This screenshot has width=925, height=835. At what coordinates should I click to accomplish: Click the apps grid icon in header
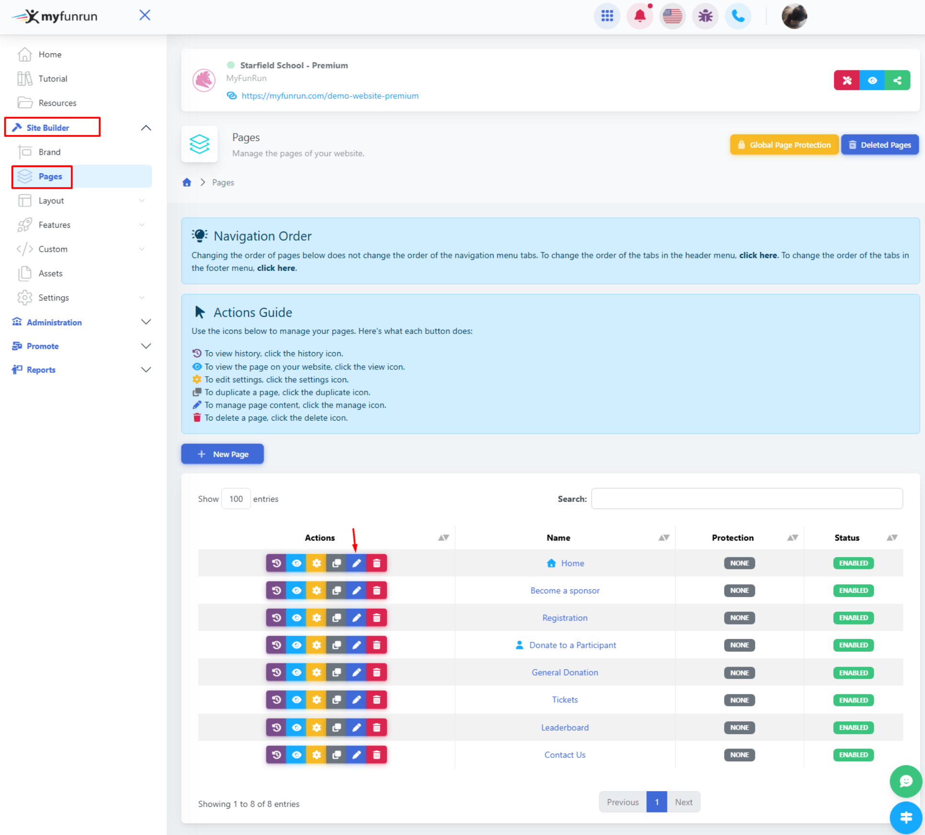click(607, 16)
